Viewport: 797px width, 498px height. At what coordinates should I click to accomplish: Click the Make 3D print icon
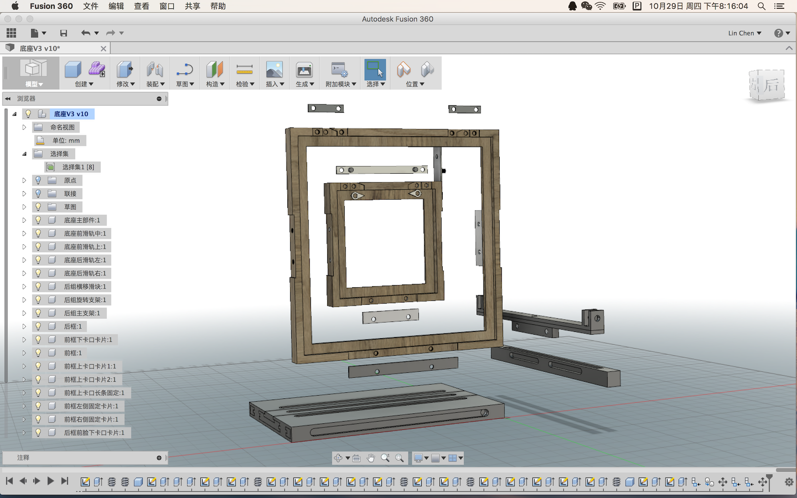click(x=304, y=69)
